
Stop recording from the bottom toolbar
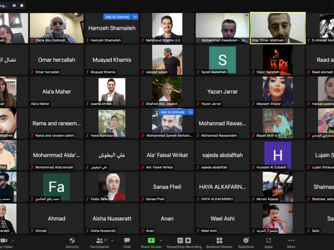coord(188,240)
